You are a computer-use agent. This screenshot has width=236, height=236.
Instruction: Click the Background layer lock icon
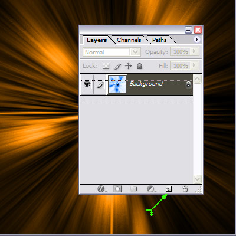coord(188,84)
